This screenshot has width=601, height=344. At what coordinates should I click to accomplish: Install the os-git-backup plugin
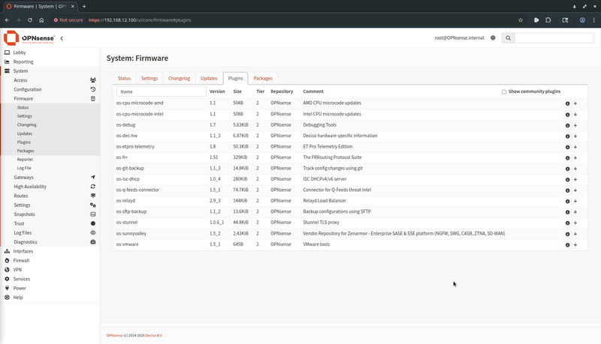pyautogui.click(x=575, y=169)
